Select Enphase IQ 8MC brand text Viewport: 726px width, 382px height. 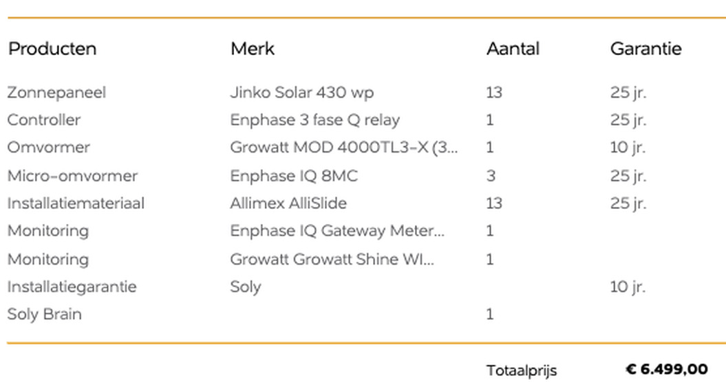tap(294, 176)
